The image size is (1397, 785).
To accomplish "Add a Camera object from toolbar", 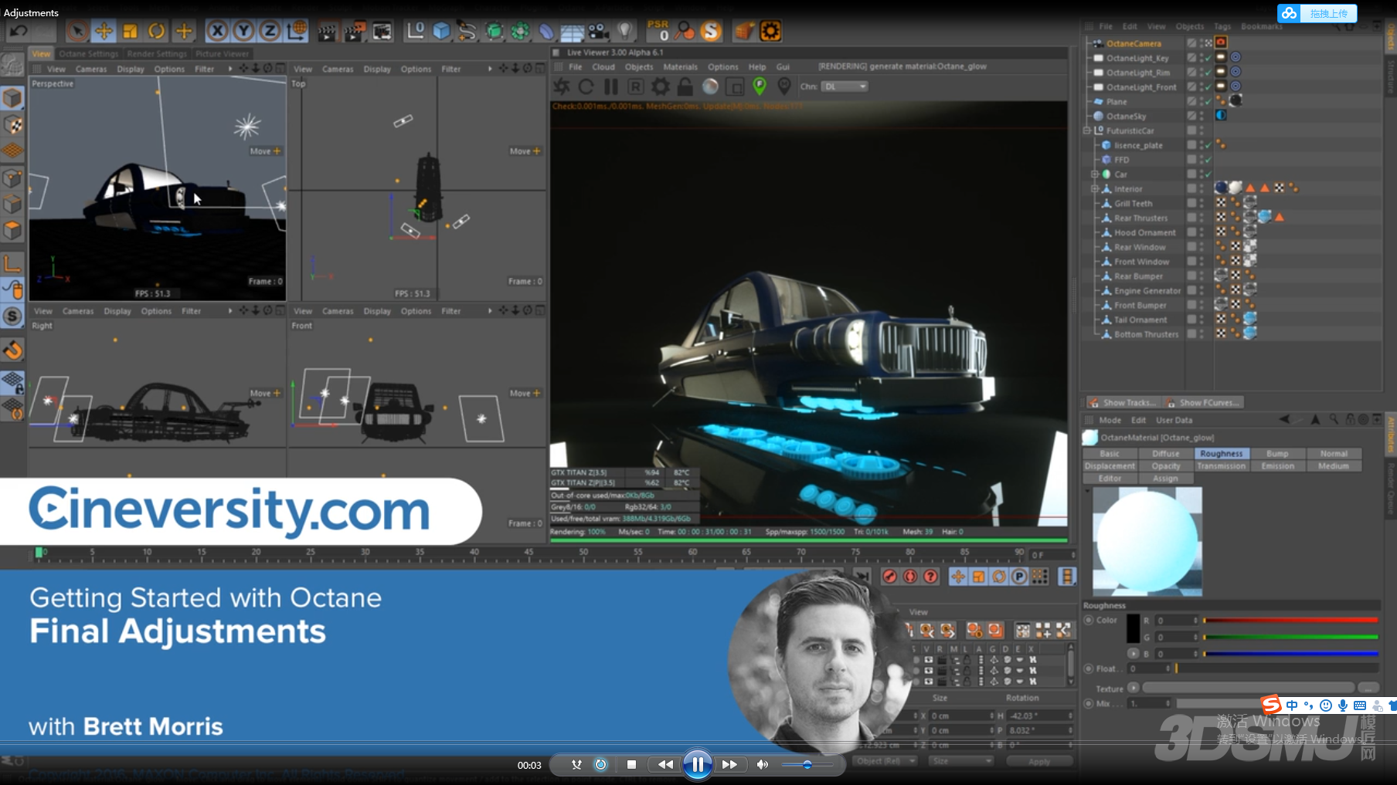I will [599, 32].
